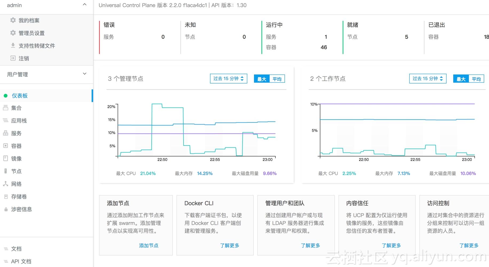Image resolution: width=489 pixels, height=267 pixels.
Task: Click the logout icon beside 注销
Action: (13, 58)
